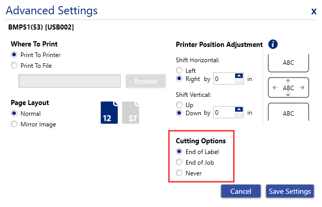Close the Advanced Settings dialog
Screen dimensions: 322x207
point(313,11)
